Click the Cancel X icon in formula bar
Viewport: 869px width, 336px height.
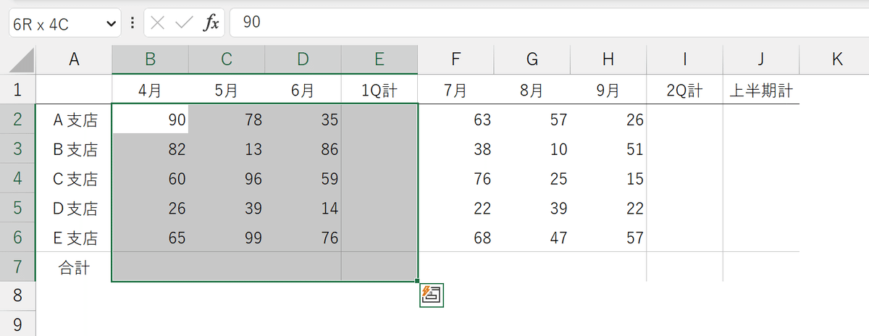tap(159, 23)
